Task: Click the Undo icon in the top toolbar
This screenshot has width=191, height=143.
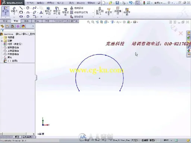Action: (131, 3)
